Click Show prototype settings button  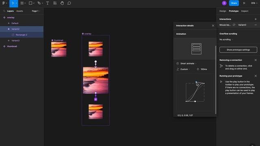point(238,50)
